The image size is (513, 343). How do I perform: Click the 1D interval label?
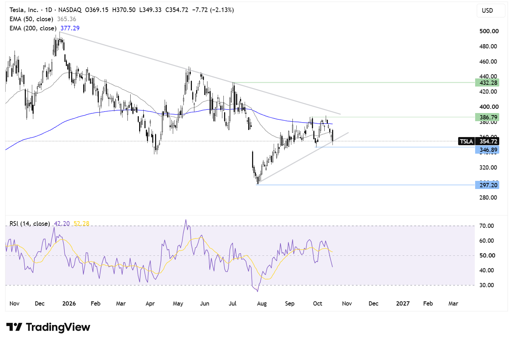(49, 10)
